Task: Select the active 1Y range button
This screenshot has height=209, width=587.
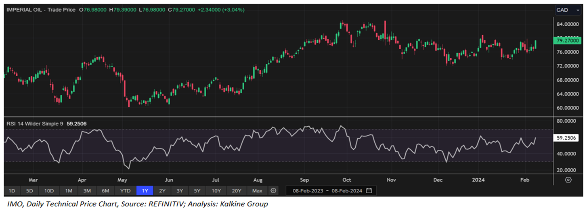Action: 145,190
